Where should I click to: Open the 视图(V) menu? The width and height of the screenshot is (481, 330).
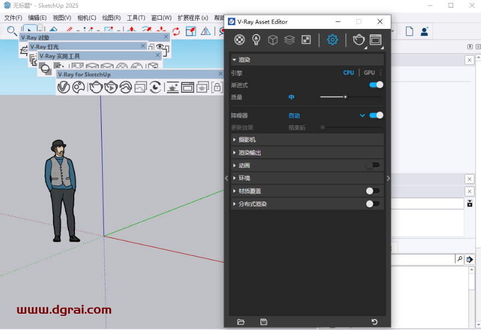click(62, 18)
